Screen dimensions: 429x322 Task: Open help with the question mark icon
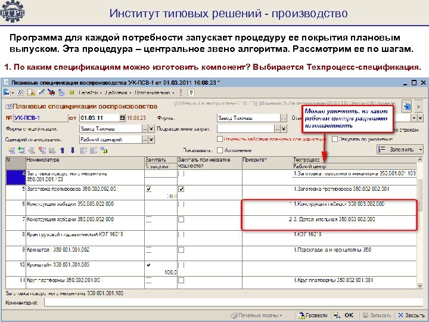click(191, 92)
